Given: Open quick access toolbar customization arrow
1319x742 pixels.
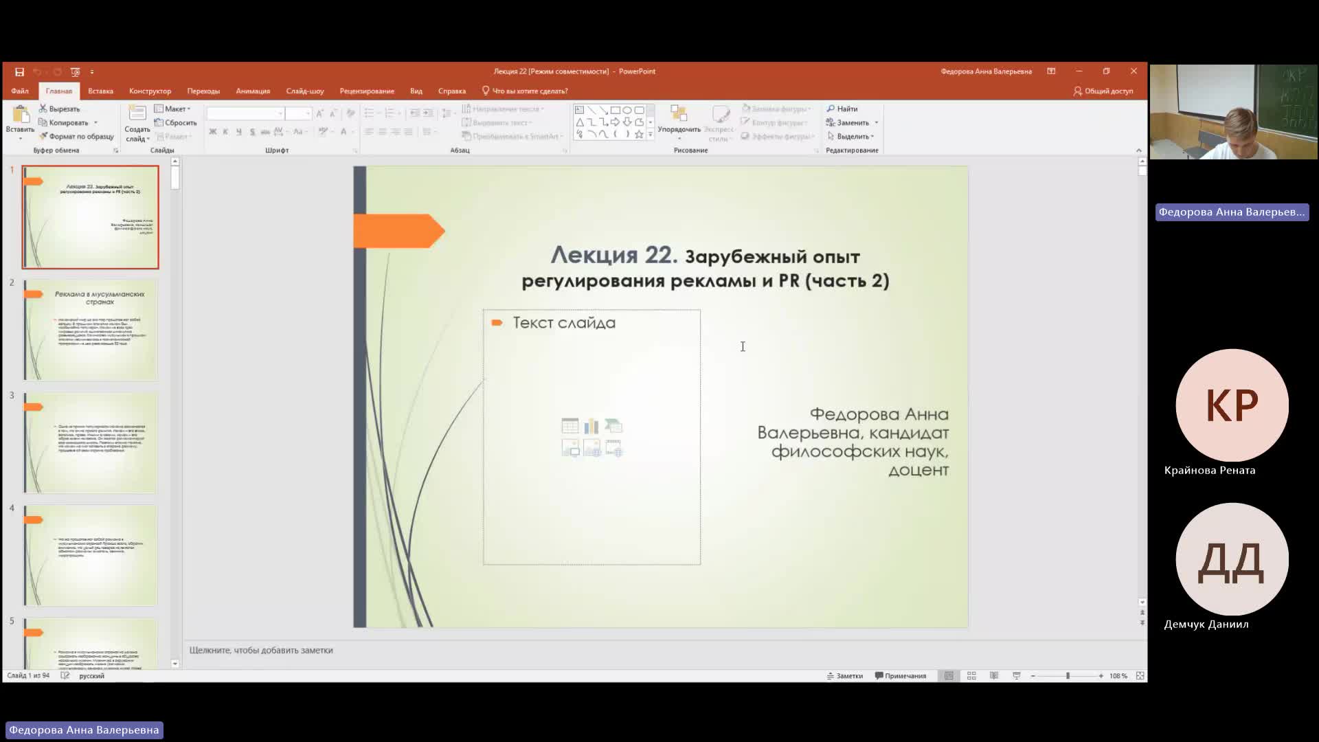Looking at the screenshot, I should click(92, 71).
